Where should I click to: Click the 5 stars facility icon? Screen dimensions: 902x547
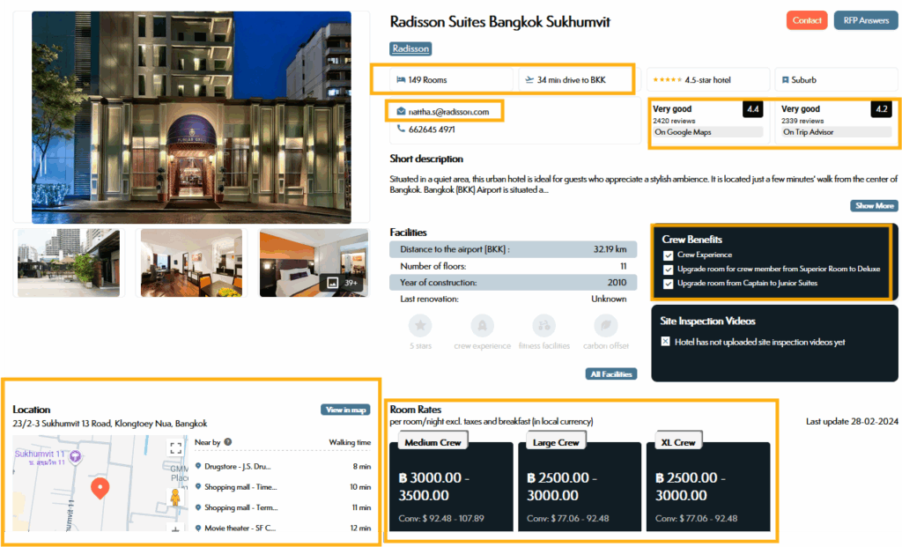[x=420, y=326]
